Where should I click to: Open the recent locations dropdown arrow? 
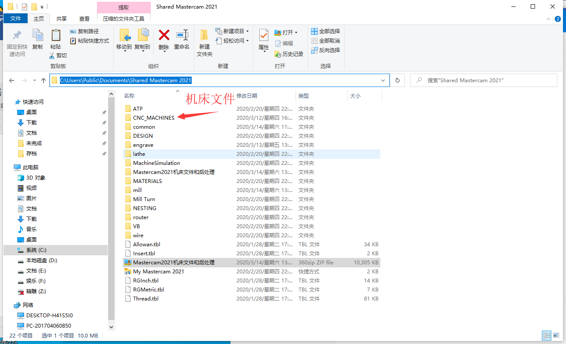[x=34, y=81]
